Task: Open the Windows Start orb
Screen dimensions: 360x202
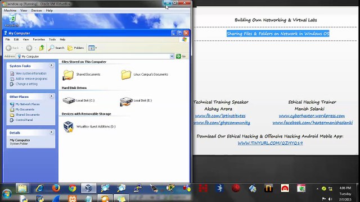Action: [7, 194]
